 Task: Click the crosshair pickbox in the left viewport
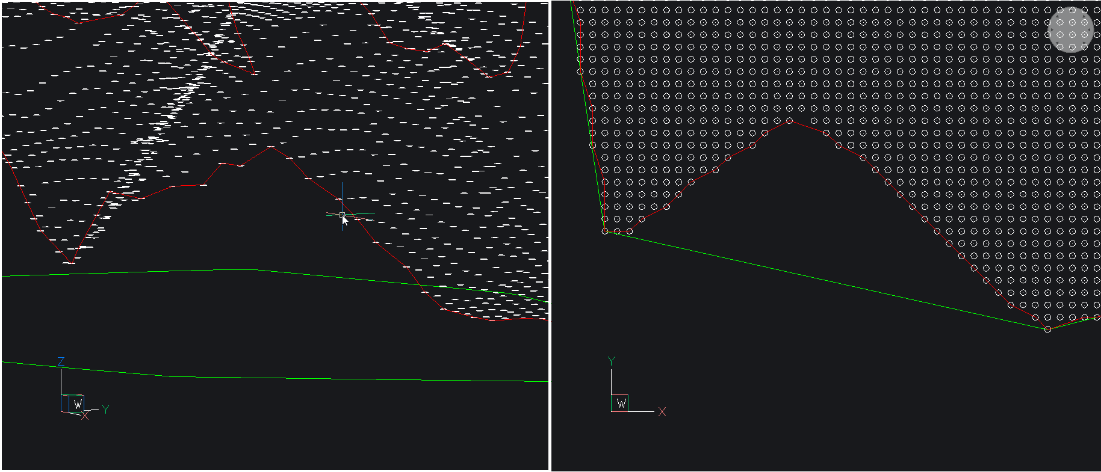342,214
